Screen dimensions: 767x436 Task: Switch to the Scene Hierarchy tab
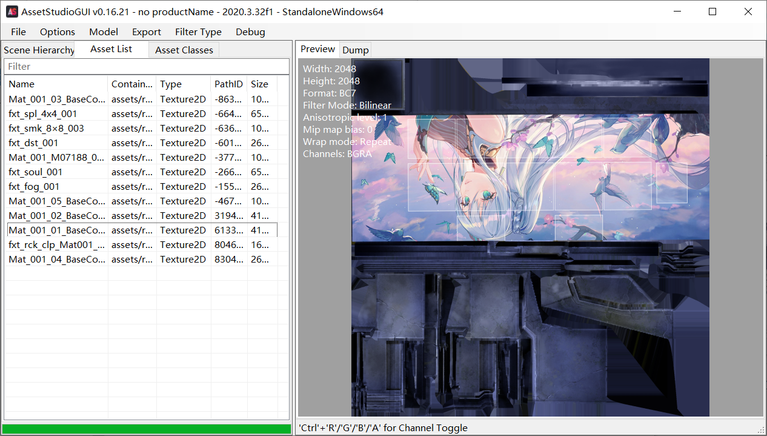(x=39, y=50)
